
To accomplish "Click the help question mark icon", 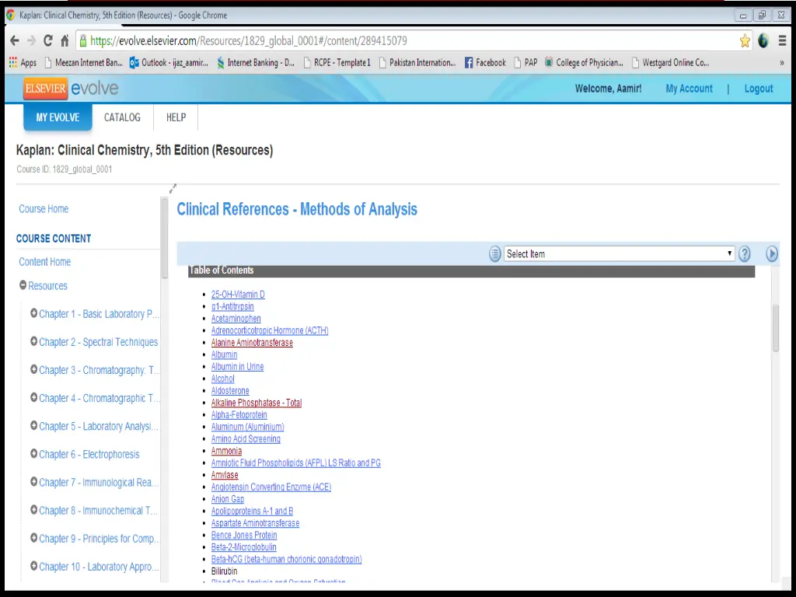I will pos(744,254).
